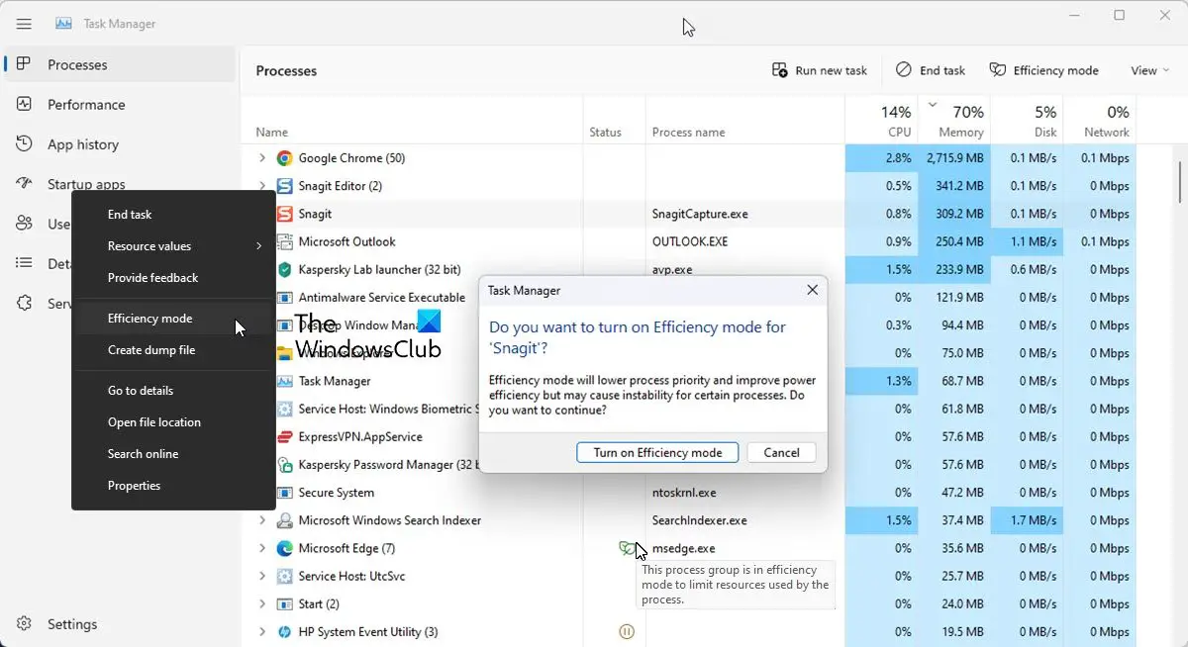
Task: Click the Microsoft Outlook process icon
Action: click(x=284, y=241)
